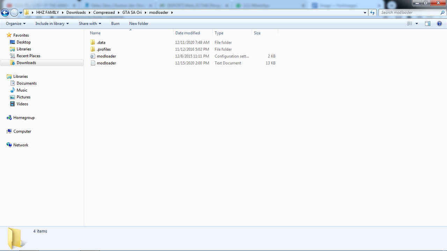Open the address bar previous locations dropdown
Screen dimensions: 447x251
tap(365, 13)
